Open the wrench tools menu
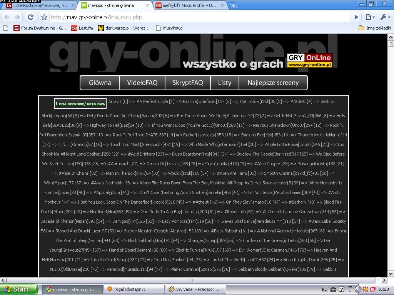This screenshot has width=394, height=295. (385, 17)
